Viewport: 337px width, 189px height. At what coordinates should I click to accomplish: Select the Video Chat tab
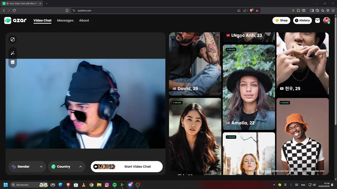42,20
